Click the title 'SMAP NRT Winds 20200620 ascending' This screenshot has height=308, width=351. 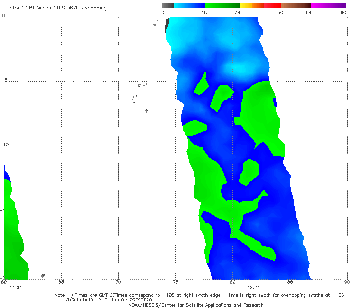click(x=58, y=8)
